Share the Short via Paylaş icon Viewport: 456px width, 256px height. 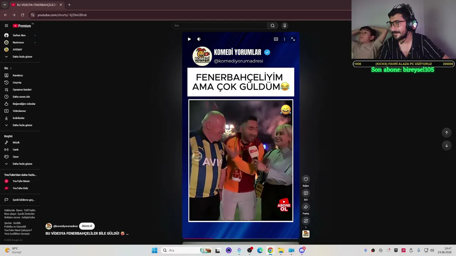(x=306, y=207)
